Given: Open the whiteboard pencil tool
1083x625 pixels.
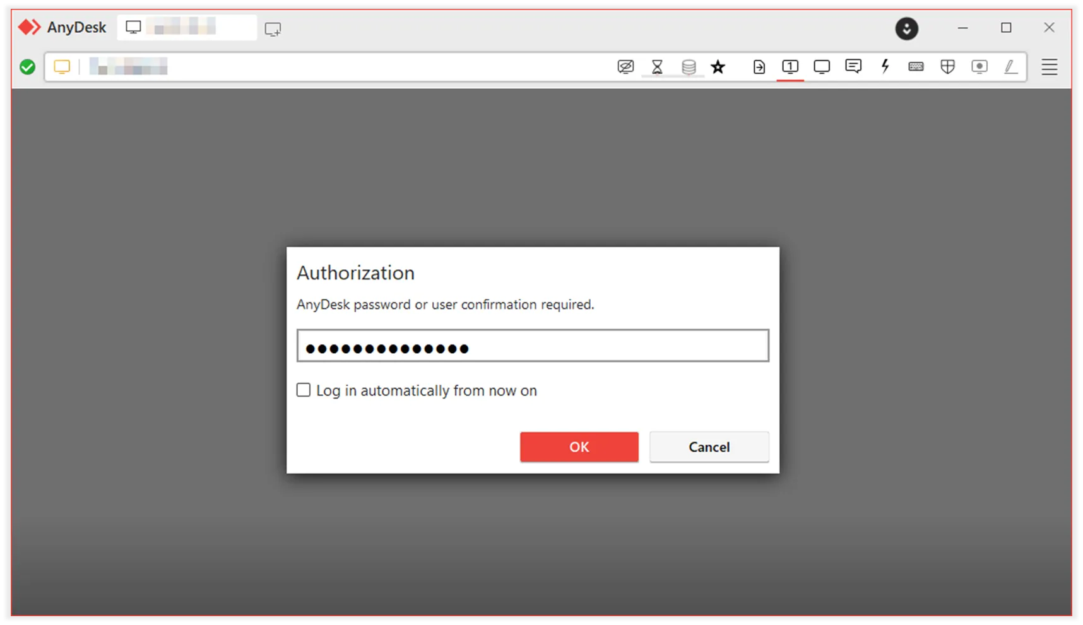Looking at the screenshot, I should [1010, 67].
